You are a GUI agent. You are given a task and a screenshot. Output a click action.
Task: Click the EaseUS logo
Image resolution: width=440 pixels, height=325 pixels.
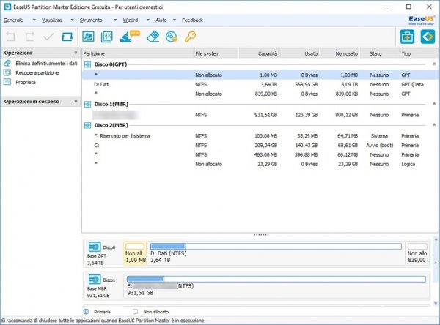click(421, 20)
